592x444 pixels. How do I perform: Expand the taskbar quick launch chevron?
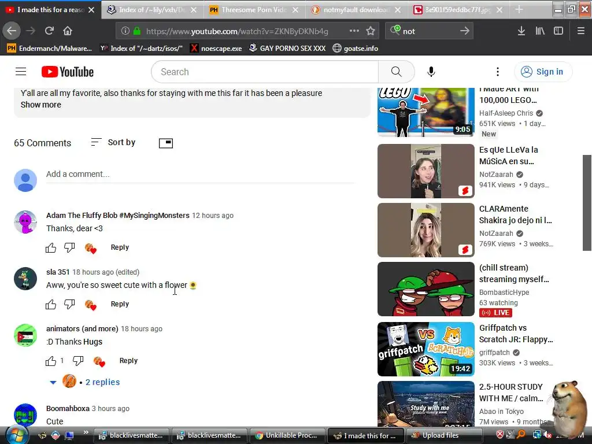[86, 432]
